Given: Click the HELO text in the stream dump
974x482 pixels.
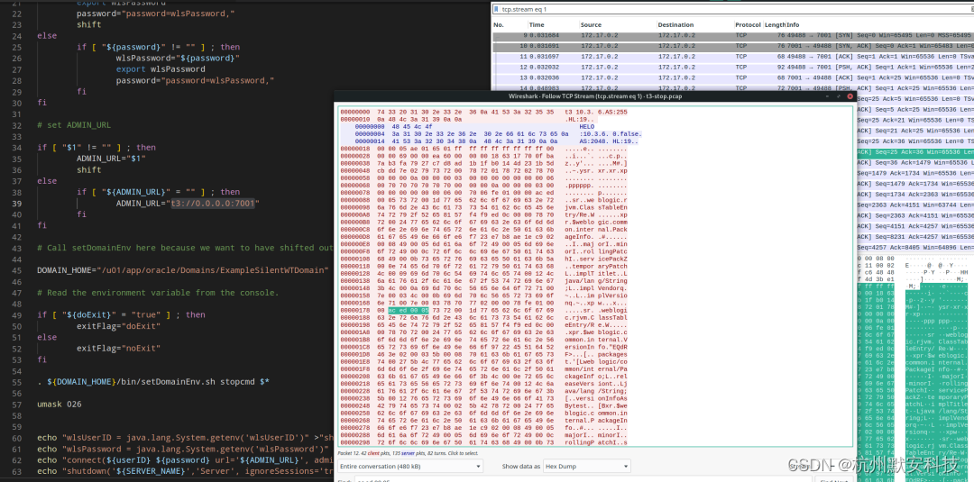Looking at the screenshot, I should click(587, 126).
